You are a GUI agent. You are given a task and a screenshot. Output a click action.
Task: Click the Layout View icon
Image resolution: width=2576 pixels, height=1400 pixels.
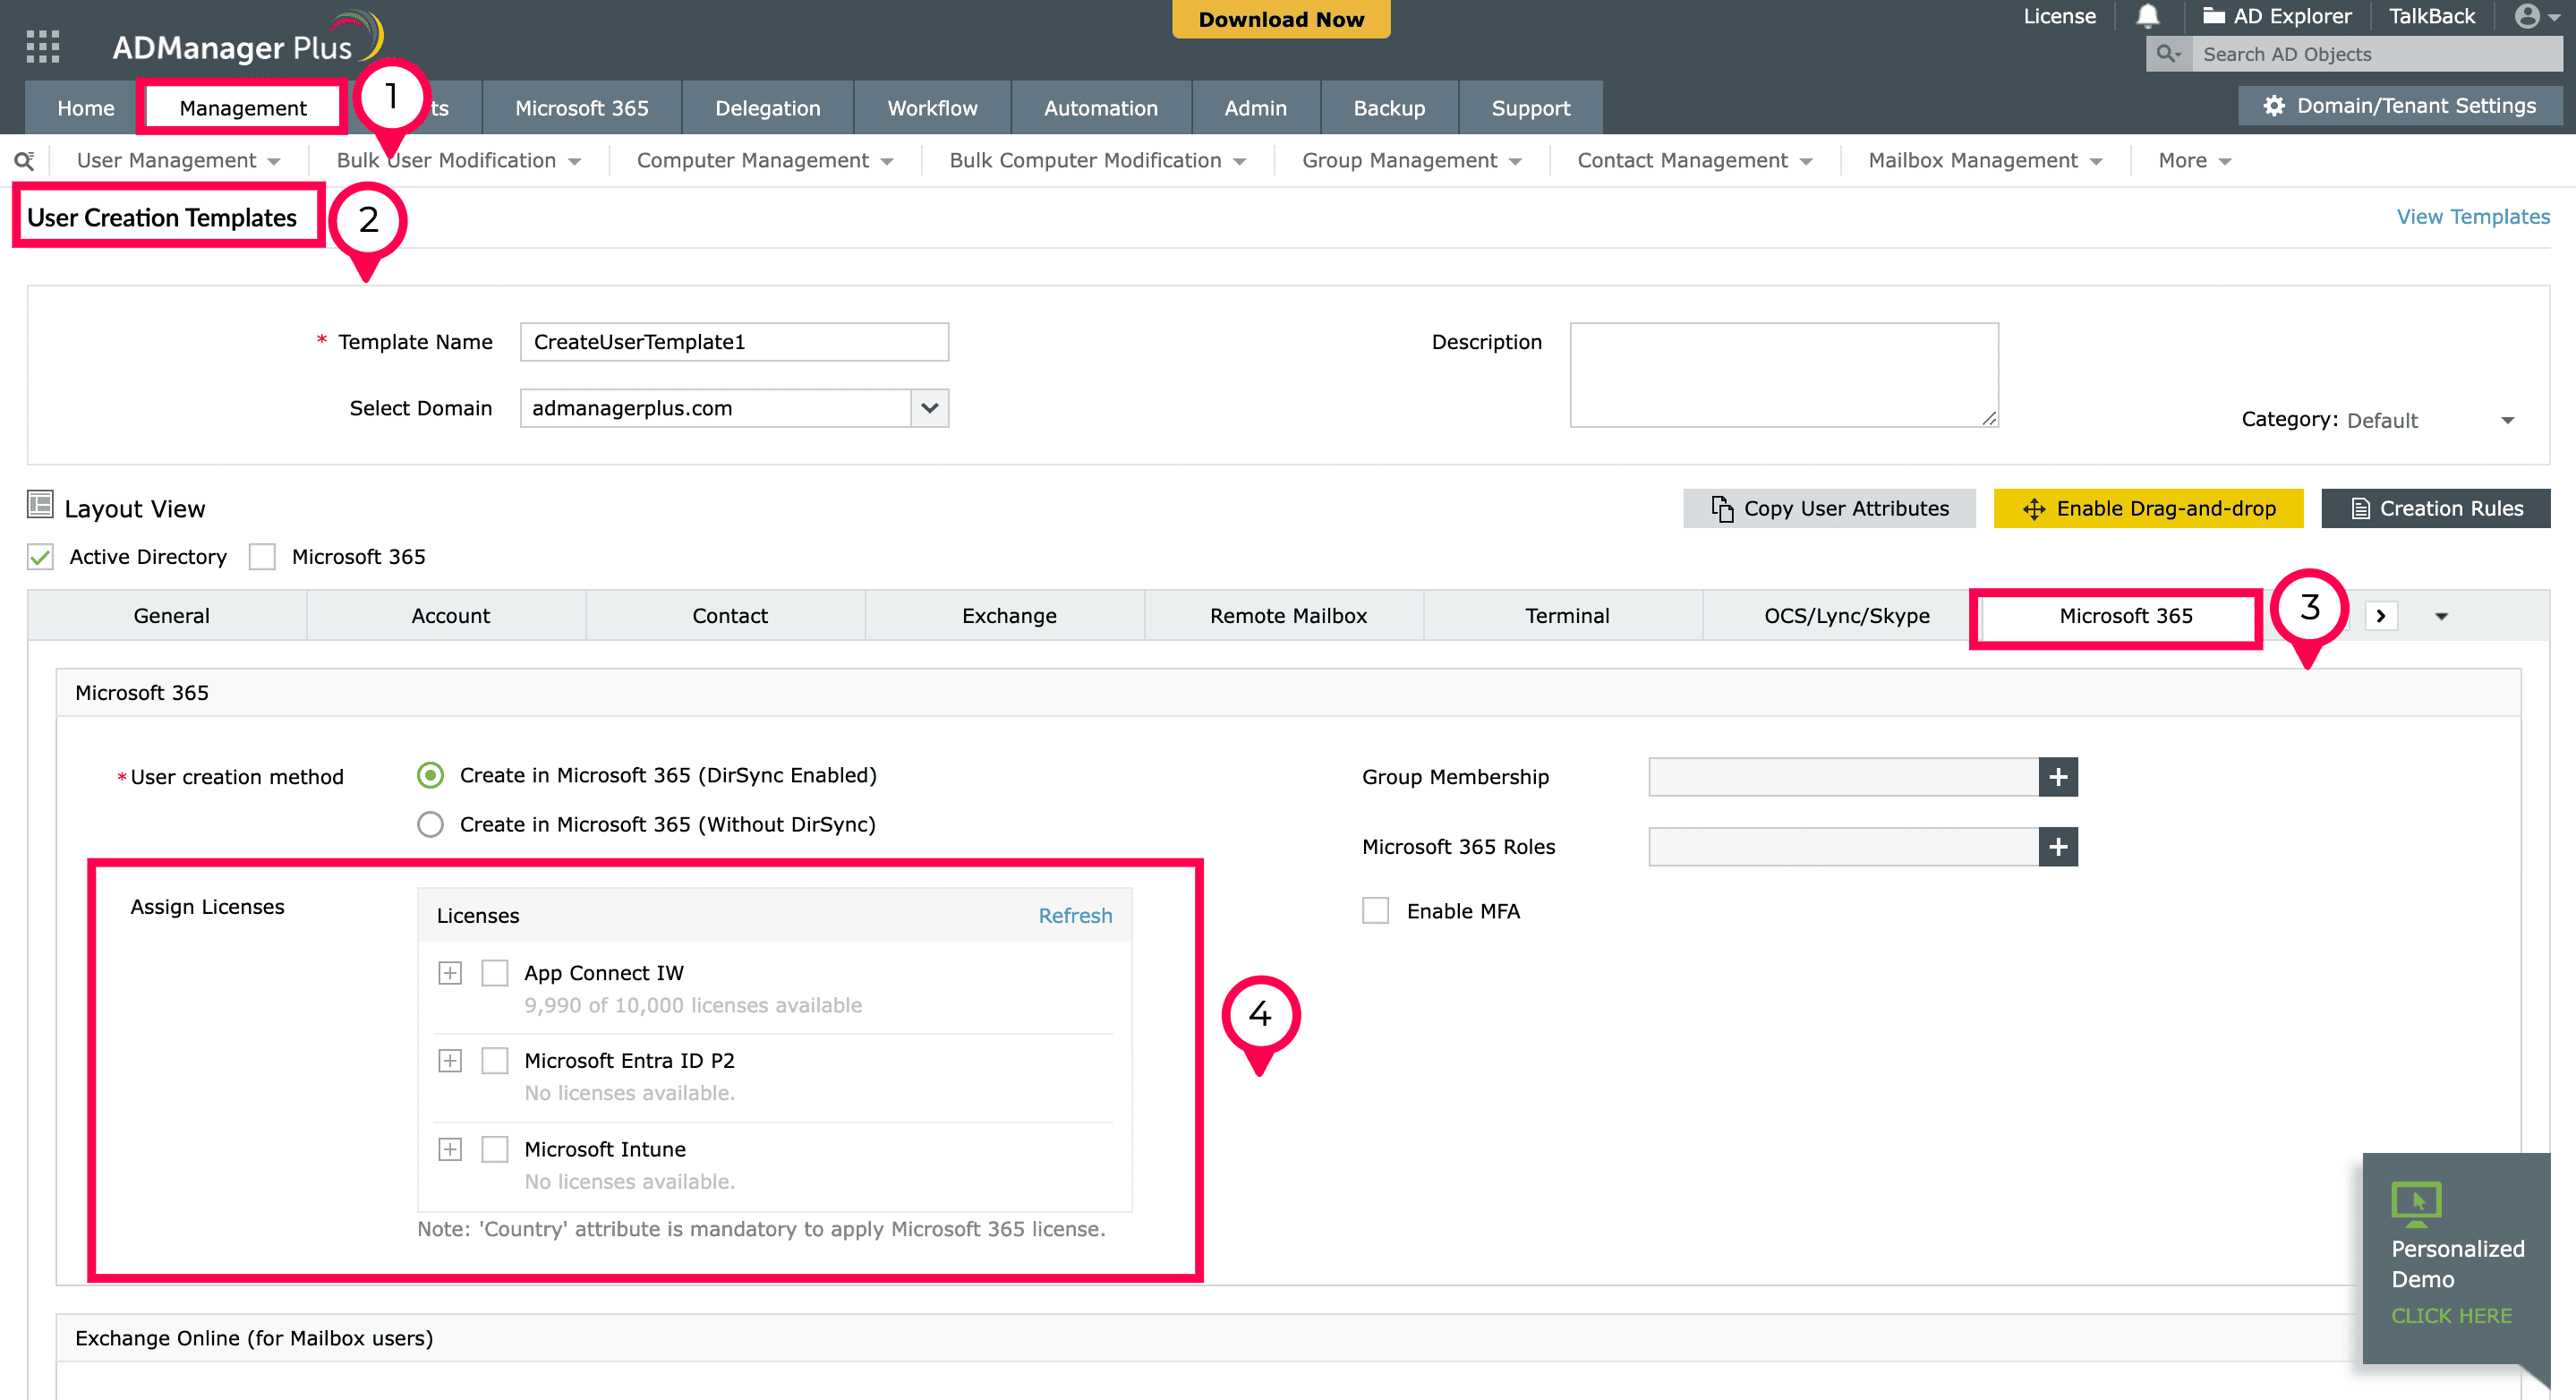tap(40, 506)
